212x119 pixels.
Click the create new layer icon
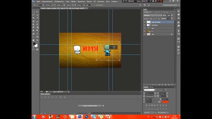pyautogui.click(x=169, y=85)
